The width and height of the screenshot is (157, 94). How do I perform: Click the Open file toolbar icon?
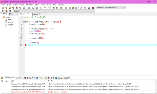pos(6,8)
